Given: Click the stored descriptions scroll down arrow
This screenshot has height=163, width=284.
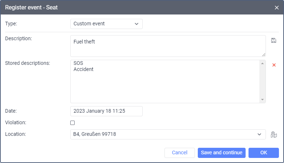Looking at the screenshot, I should [x=263, y=100].
